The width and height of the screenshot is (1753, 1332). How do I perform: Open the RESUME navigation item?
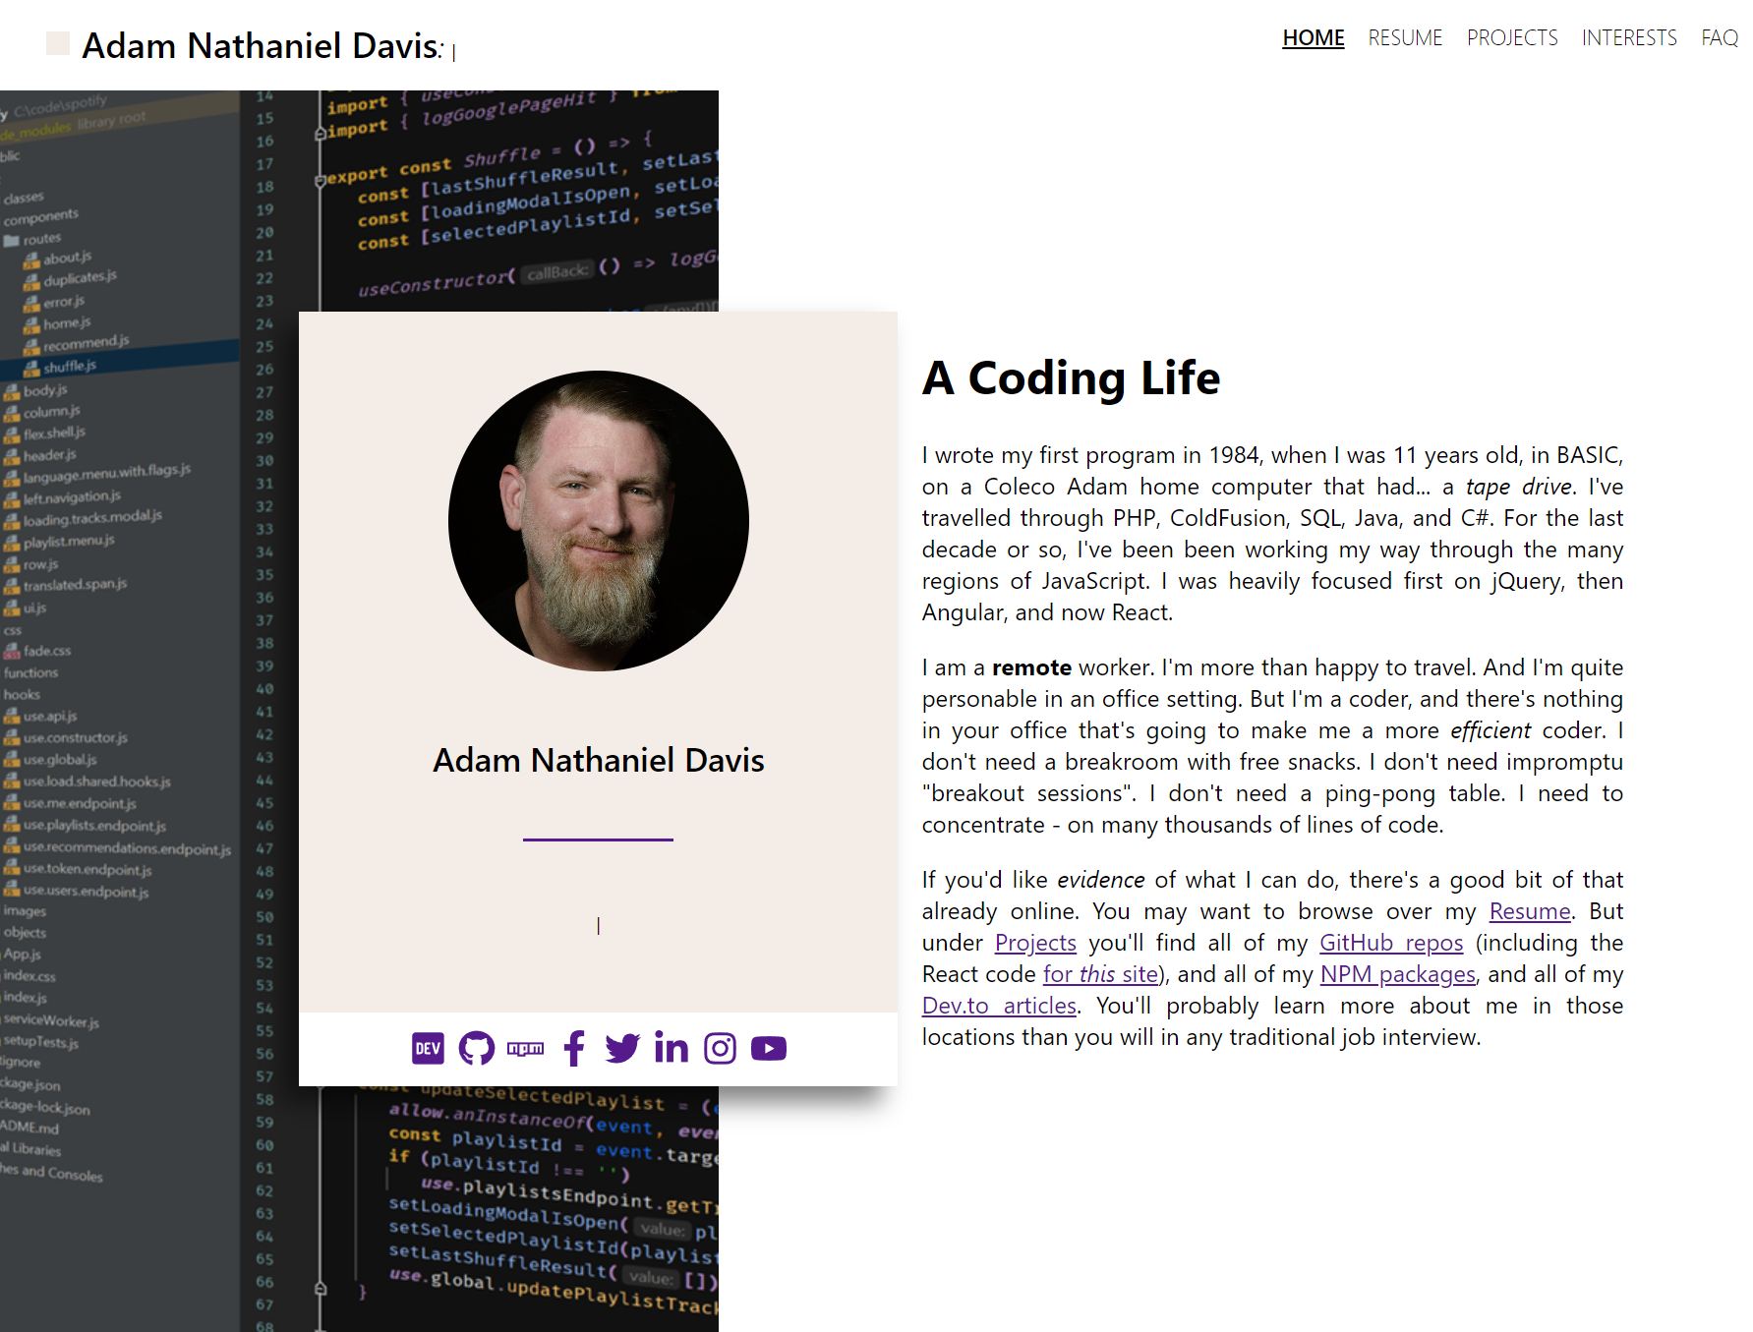coord(1405,38)
